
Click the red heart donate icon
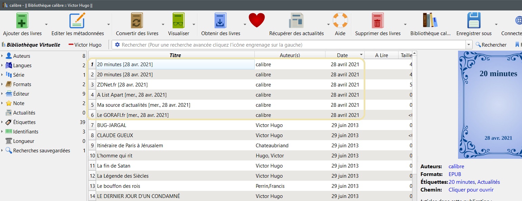pos(257,21)
